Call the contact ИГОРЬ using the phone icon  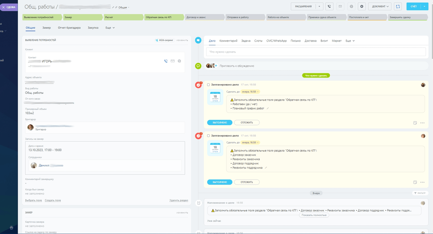166,61
